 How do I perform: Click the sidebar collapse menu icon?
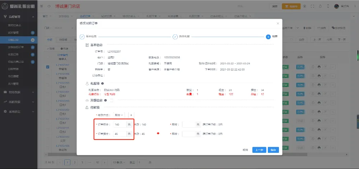(41, 6)
